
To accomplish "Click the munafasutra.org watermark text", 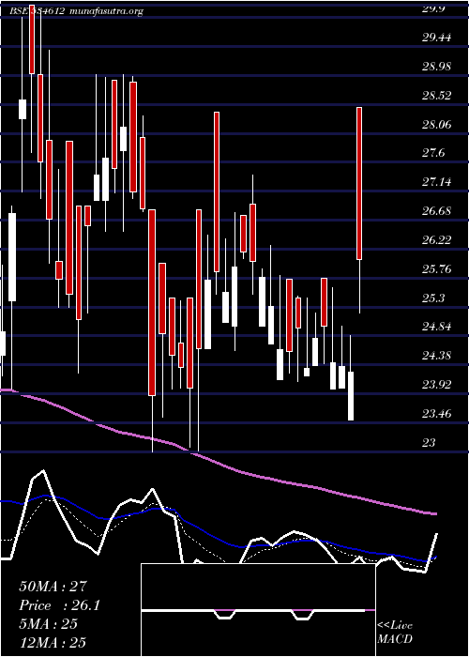I will point(107,11).
